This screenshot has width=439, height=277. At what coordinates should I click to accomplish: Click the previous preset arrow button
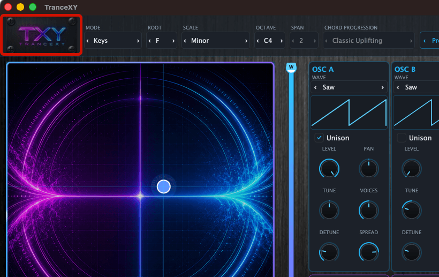pos(425,41)
